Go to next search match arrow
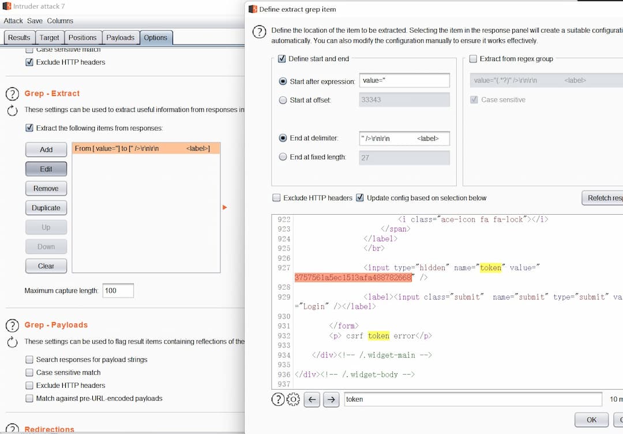Screen dimensions: 623x434 pyautogui.click(x=331, y=399)
